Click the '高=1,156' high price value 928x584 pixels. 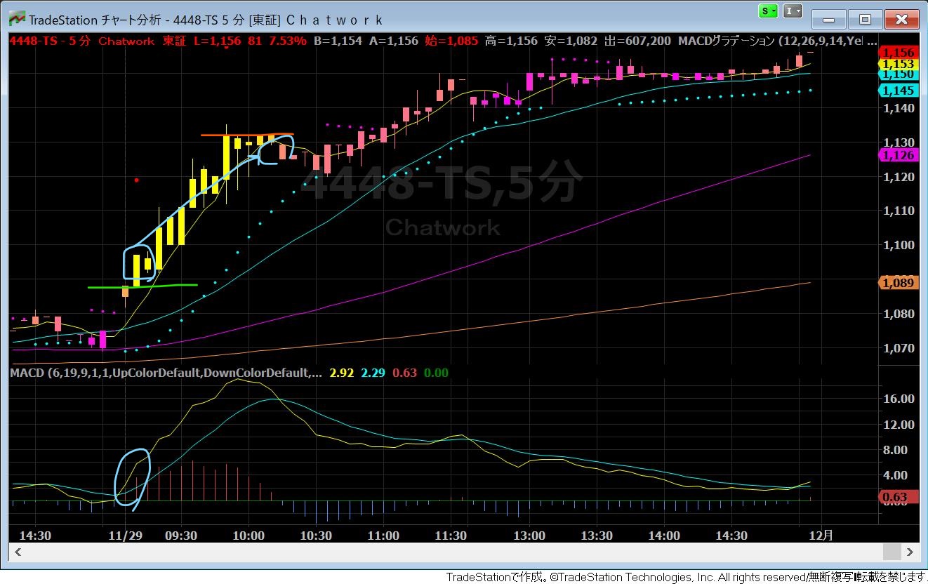510,41
